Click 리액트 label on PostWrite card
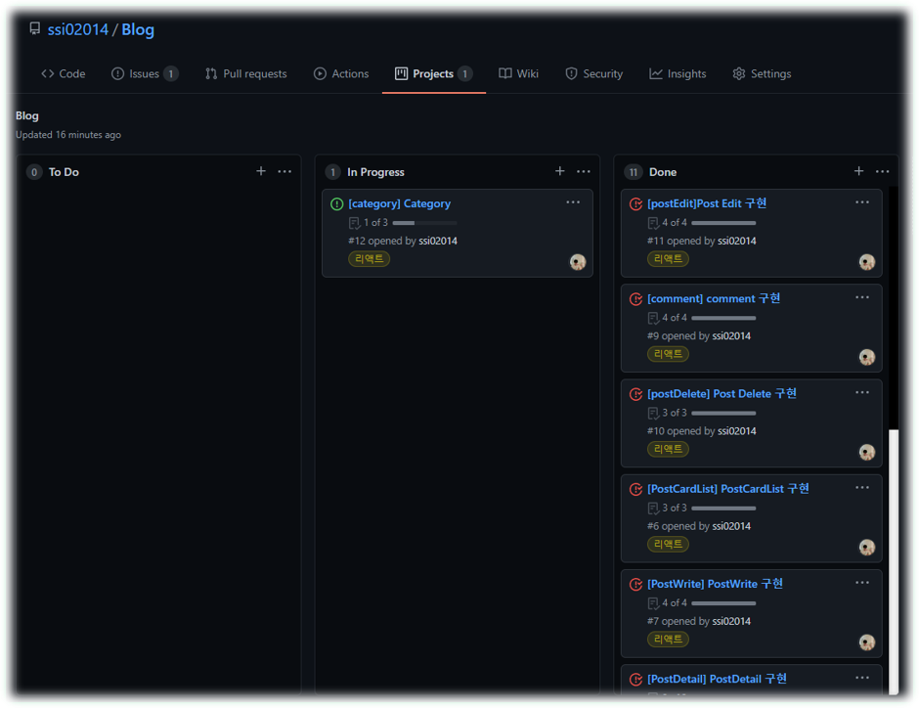Viewport: 919px width, 708px height. point(668,639)
